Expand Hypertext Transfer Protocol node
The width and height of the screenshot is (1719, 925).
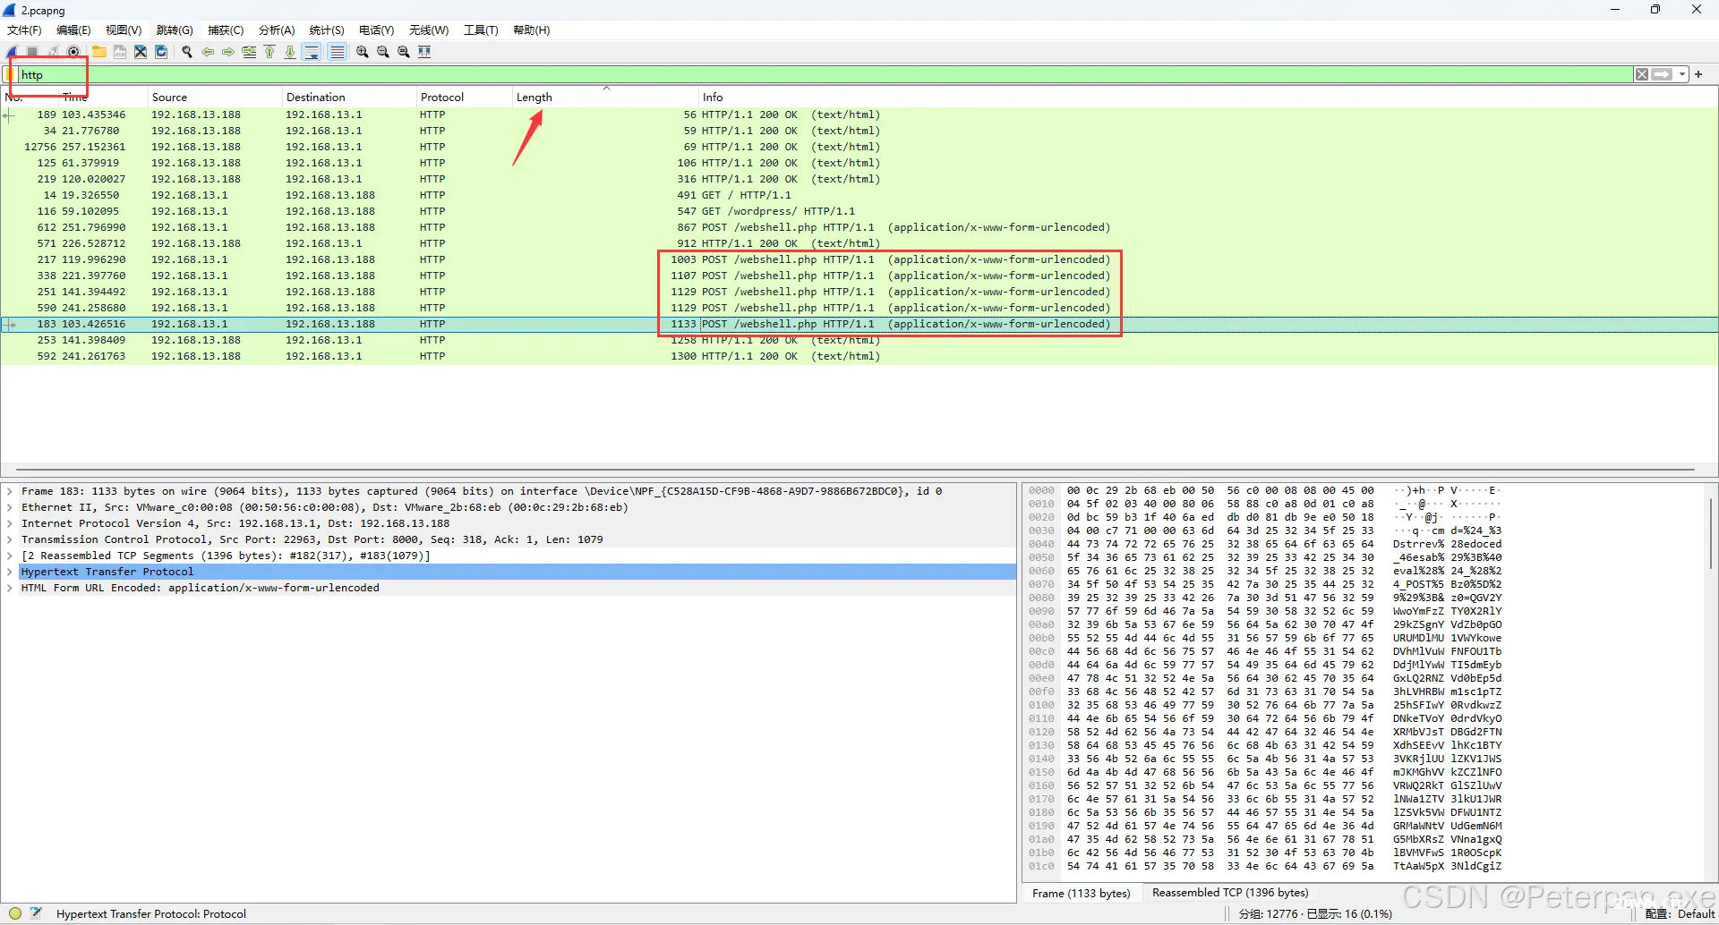coord(10,572)
